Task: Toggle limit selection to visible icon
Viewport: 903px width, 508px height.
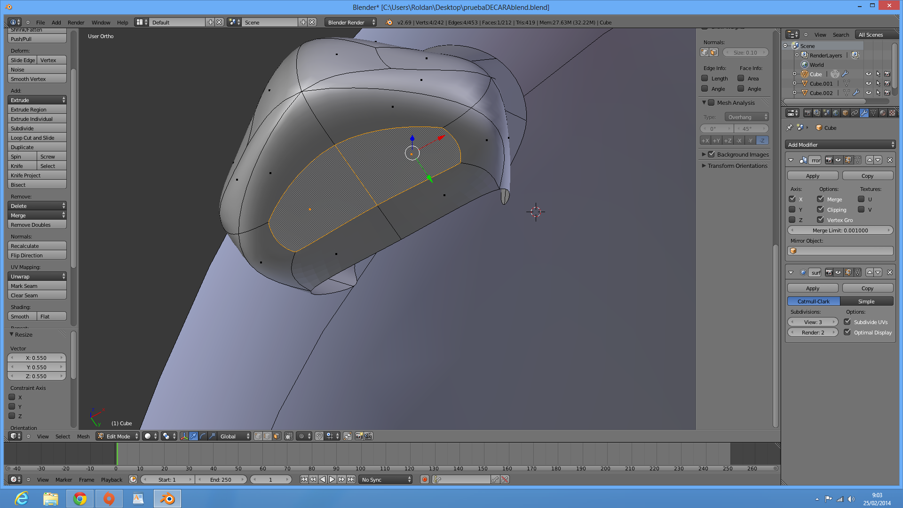Action: tap(288, 437)
